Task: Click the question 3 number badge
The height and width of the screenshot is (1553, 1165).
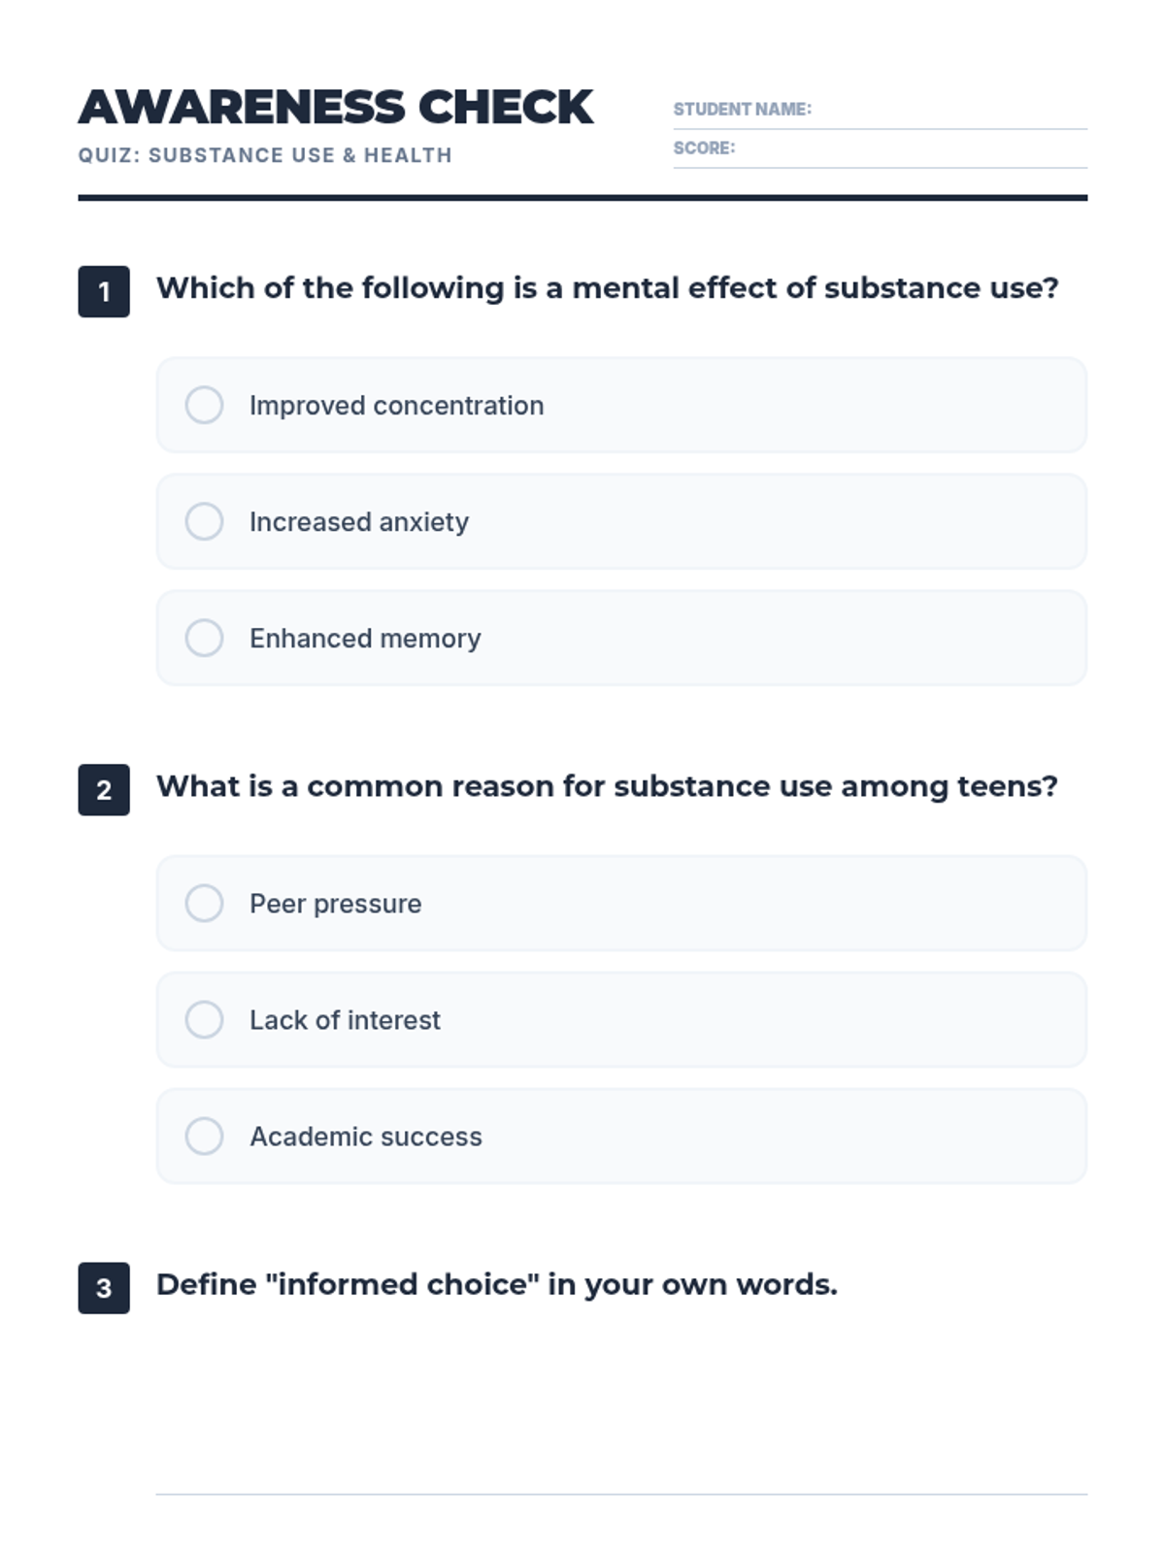Action: 104,1288
